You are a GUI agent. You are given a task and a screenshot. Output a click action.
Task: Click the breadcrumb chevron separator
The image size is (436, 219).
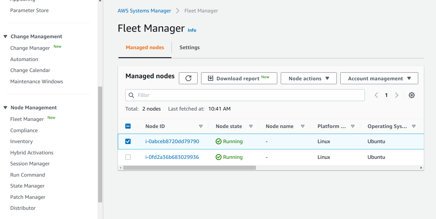178,11
